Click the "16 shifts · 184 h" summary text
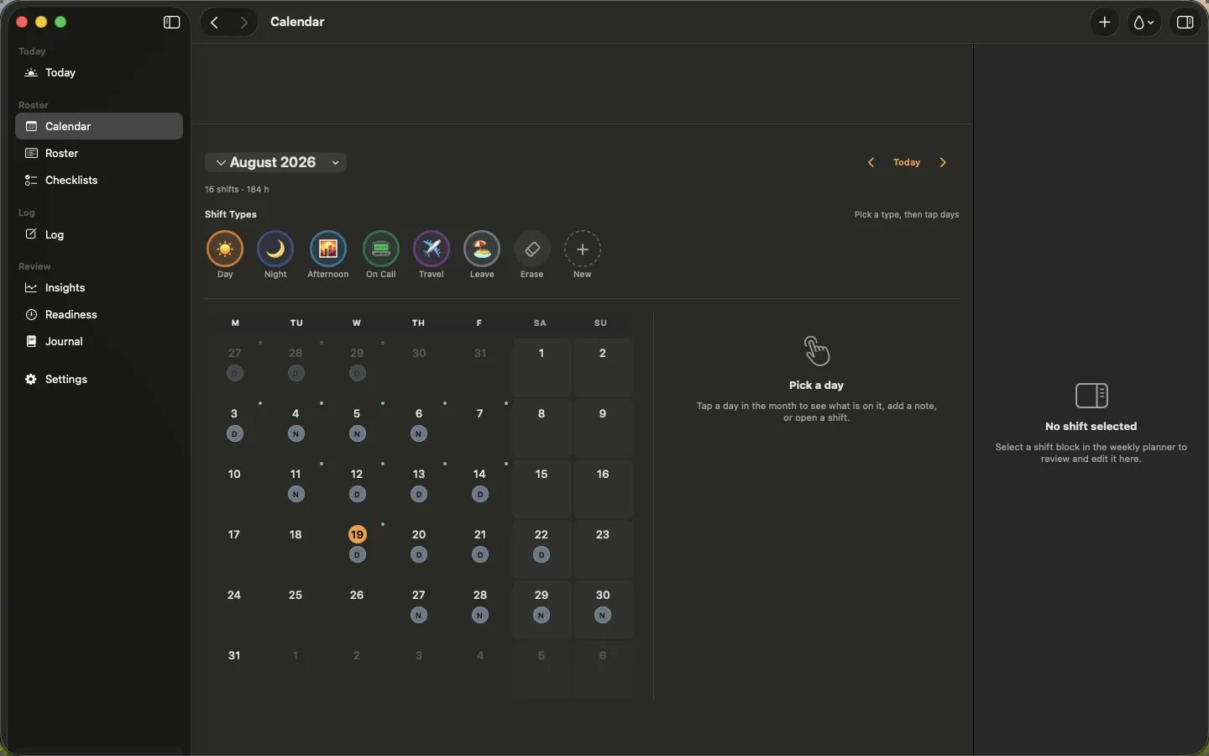 [238, 191]
